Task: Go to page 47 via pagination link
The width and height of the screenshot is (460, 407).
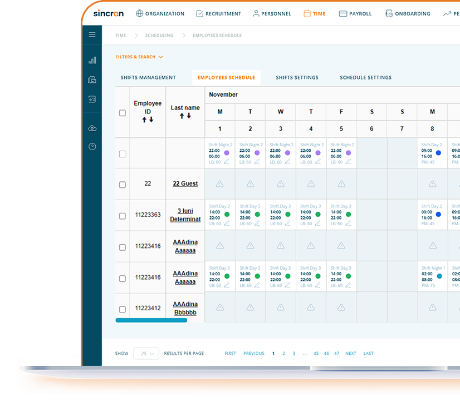Action: coord(336,353)
